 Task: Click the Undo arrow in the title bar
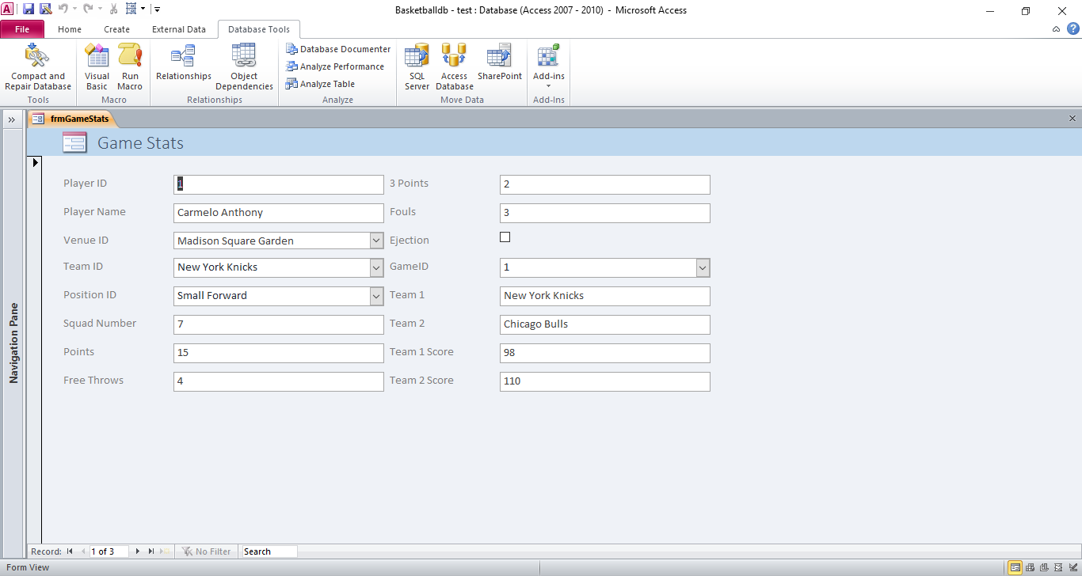pos(63,9)
